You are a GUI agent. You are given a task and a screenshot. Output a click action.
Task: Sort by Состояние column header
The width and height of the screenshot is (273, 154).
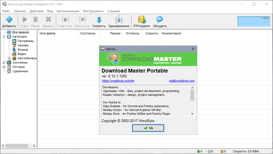point(90,33)
